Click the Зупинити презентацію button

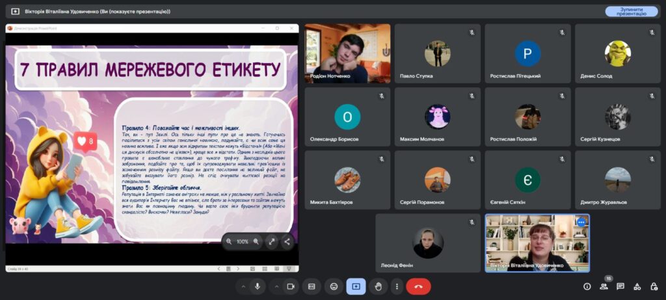click(631, 11)
